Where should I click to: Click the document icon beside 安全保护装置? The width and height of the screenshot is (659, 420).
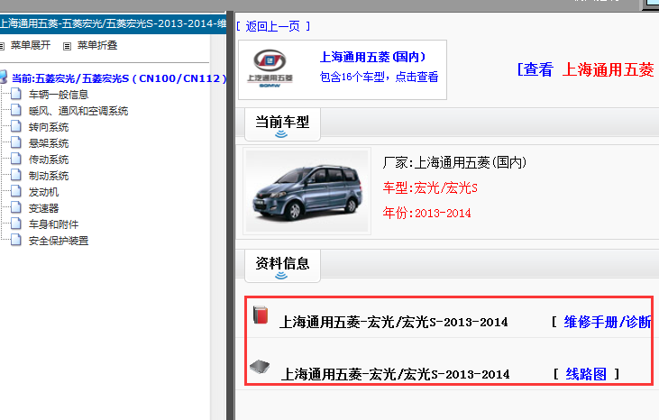click(x=16, y=240)
